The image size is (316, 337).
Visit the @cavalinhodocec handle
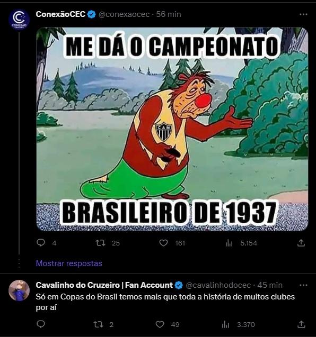[x=218, y=285]
